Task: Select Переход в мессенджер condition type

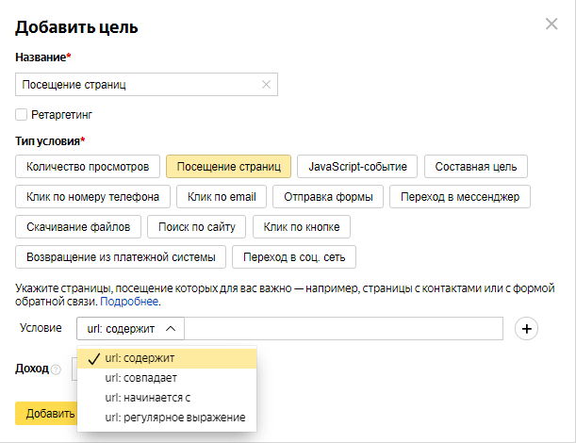Action: click(460, 197)
